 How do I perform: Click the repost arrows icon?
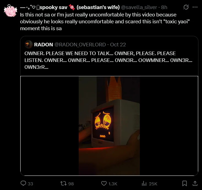[63, 183]
